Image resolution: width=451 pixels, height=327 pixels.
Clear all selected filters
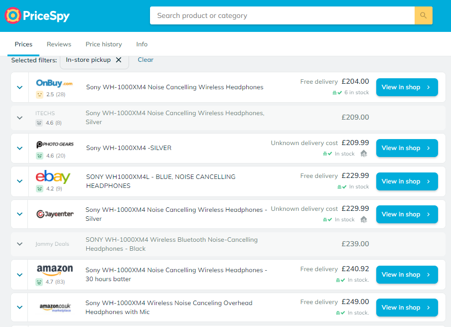146,60
